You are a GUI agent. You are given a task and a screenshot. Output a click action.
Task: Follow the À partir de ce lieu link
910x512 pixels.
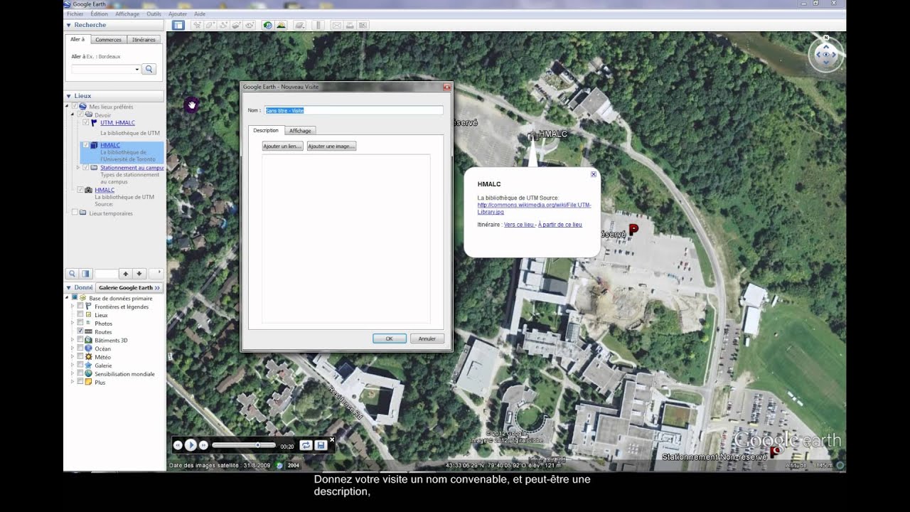point(560,225)
